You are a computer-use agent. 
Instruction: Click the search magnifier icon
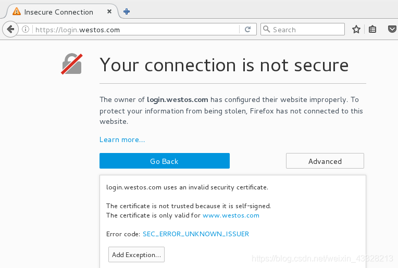[266, 29]
